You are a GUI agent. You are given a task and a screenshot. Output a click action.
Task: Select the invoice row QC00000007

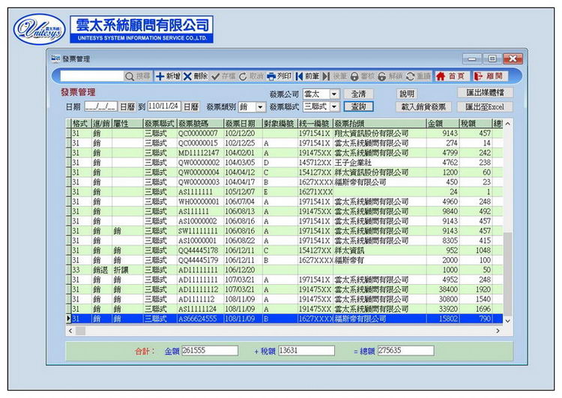coord(198,133)
